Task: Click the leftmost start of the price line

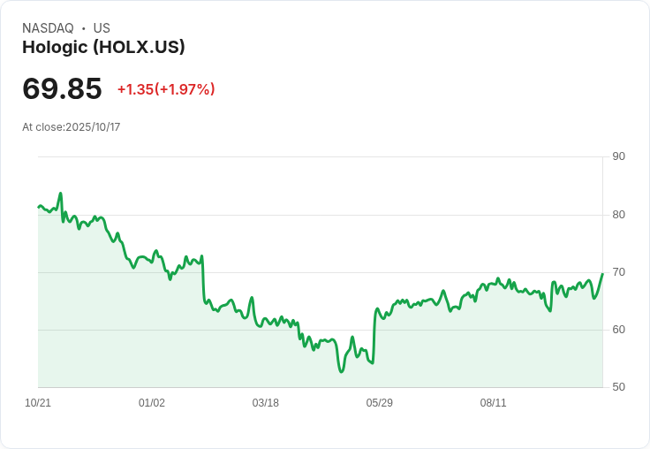Action: tap(38, 207)
